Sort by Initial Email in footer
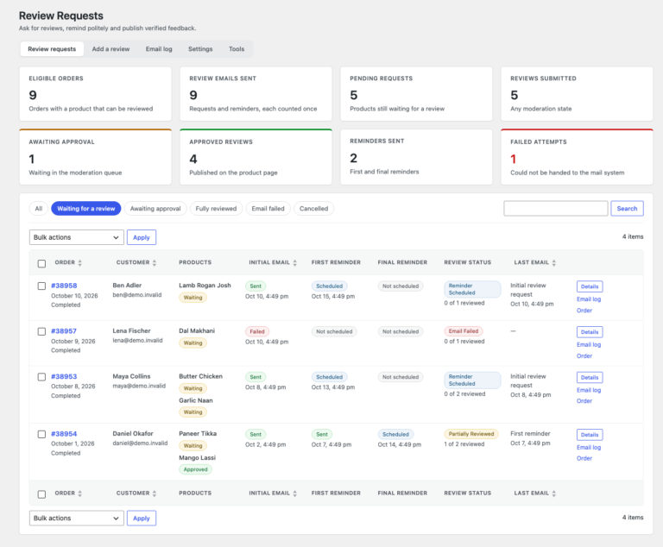Screen dimensions: 663x547 pyautogui.click(x=273, y=494)
